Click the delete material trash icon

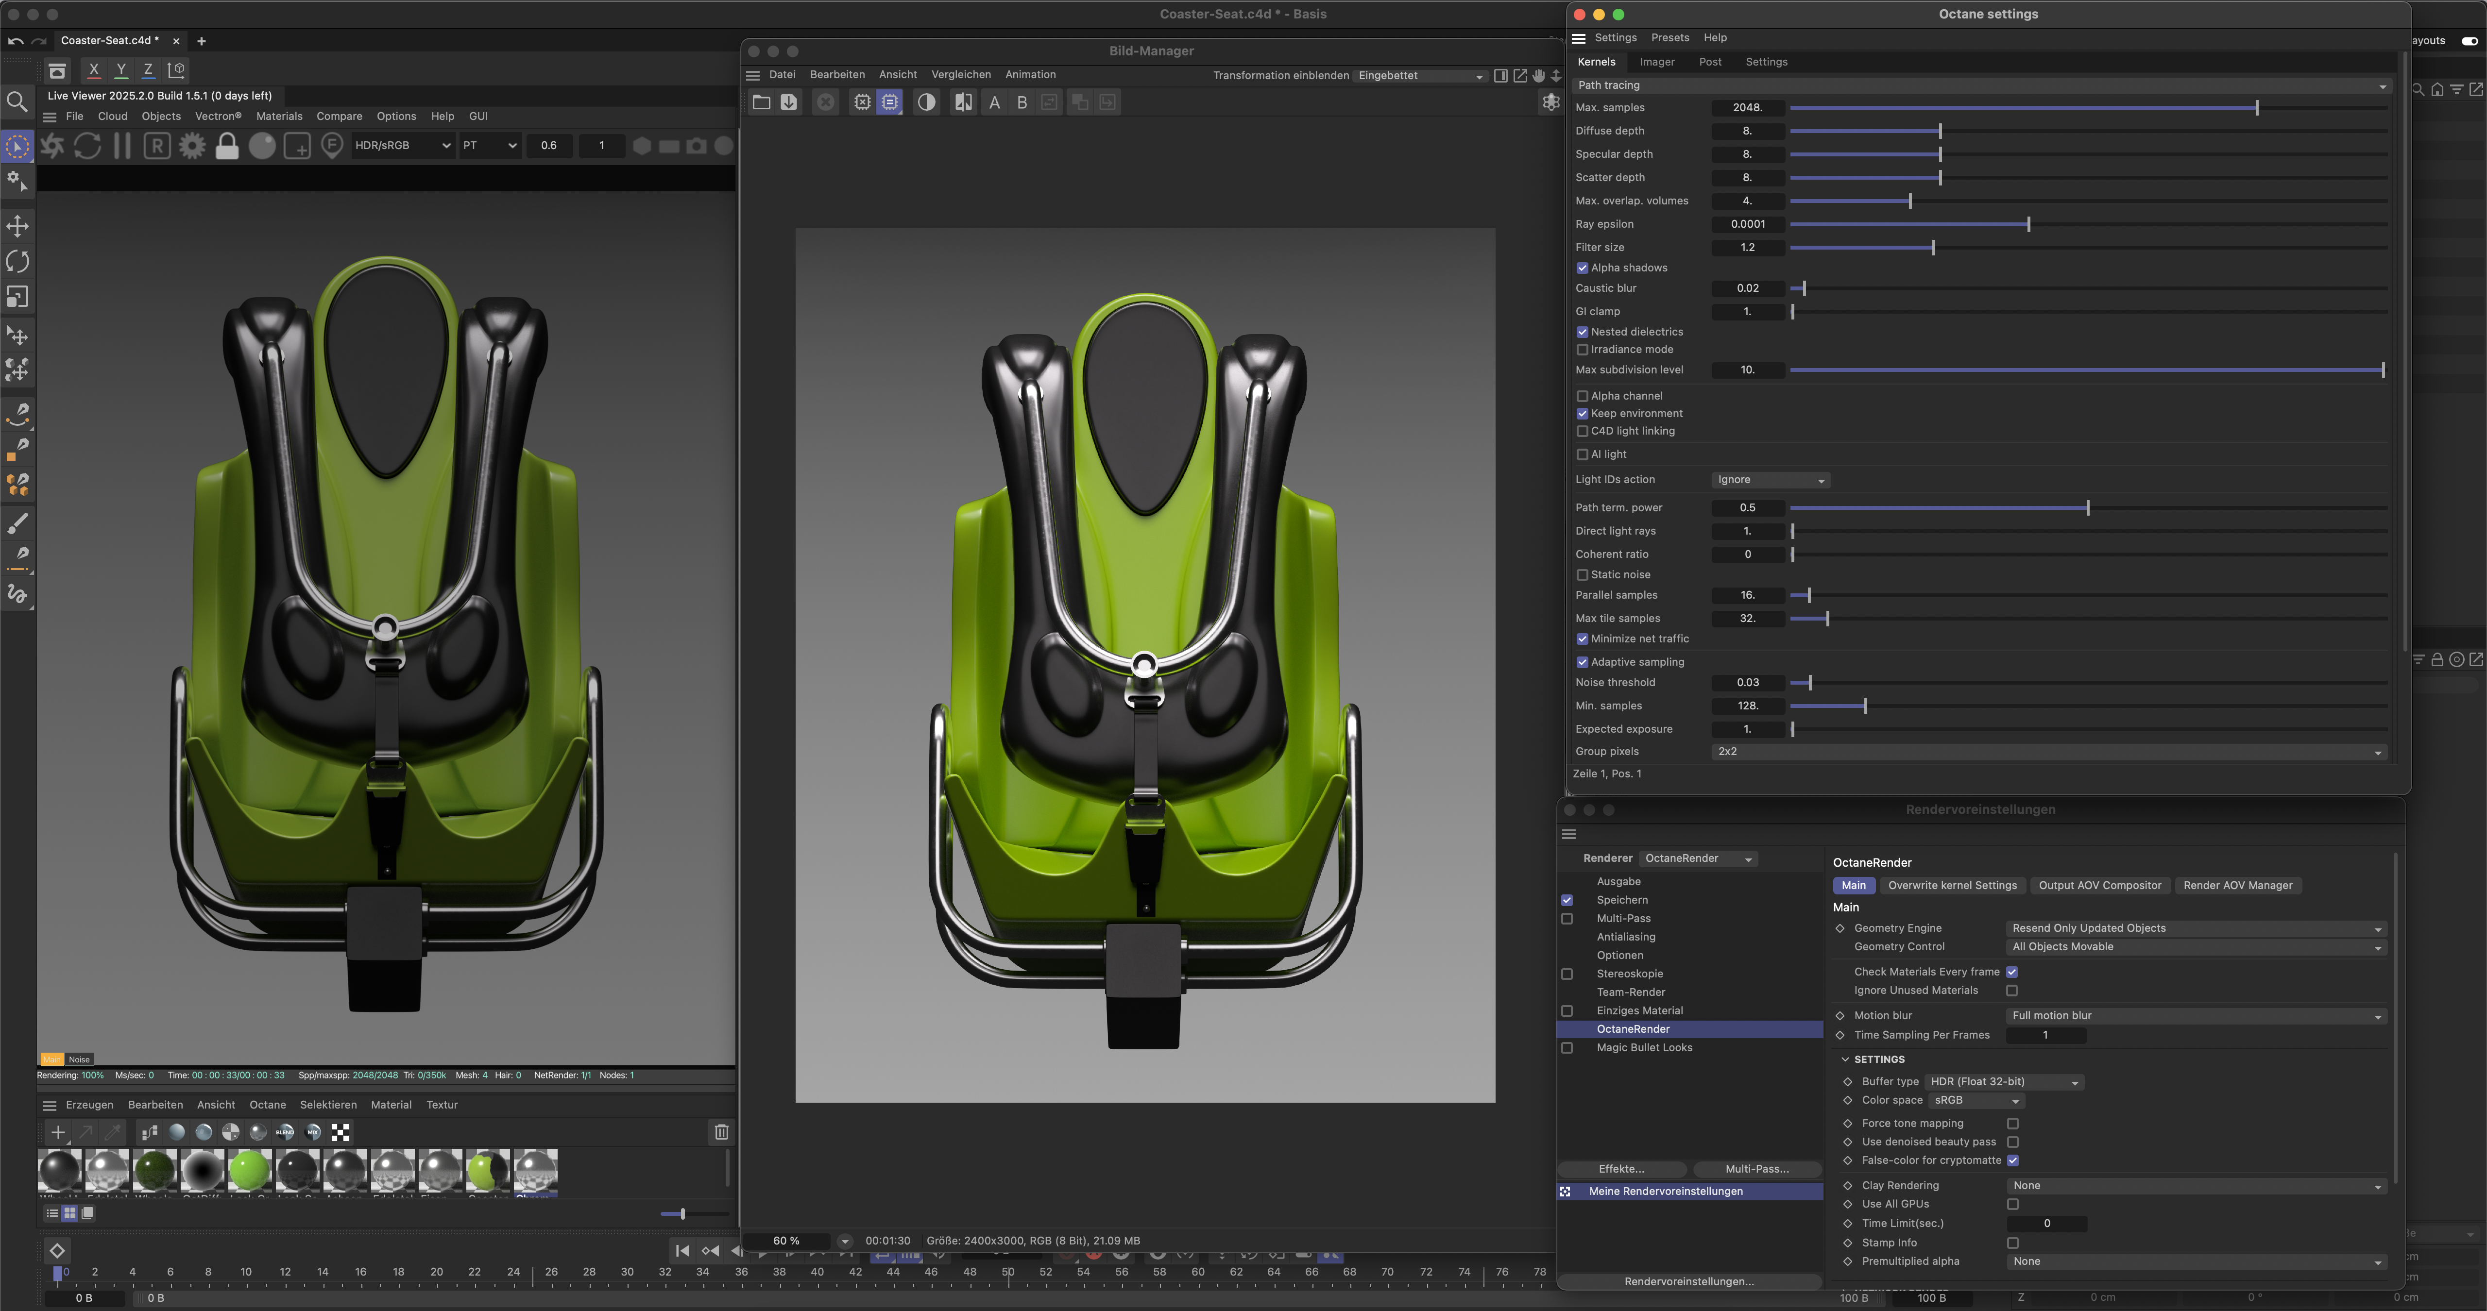coord(721,1131)
